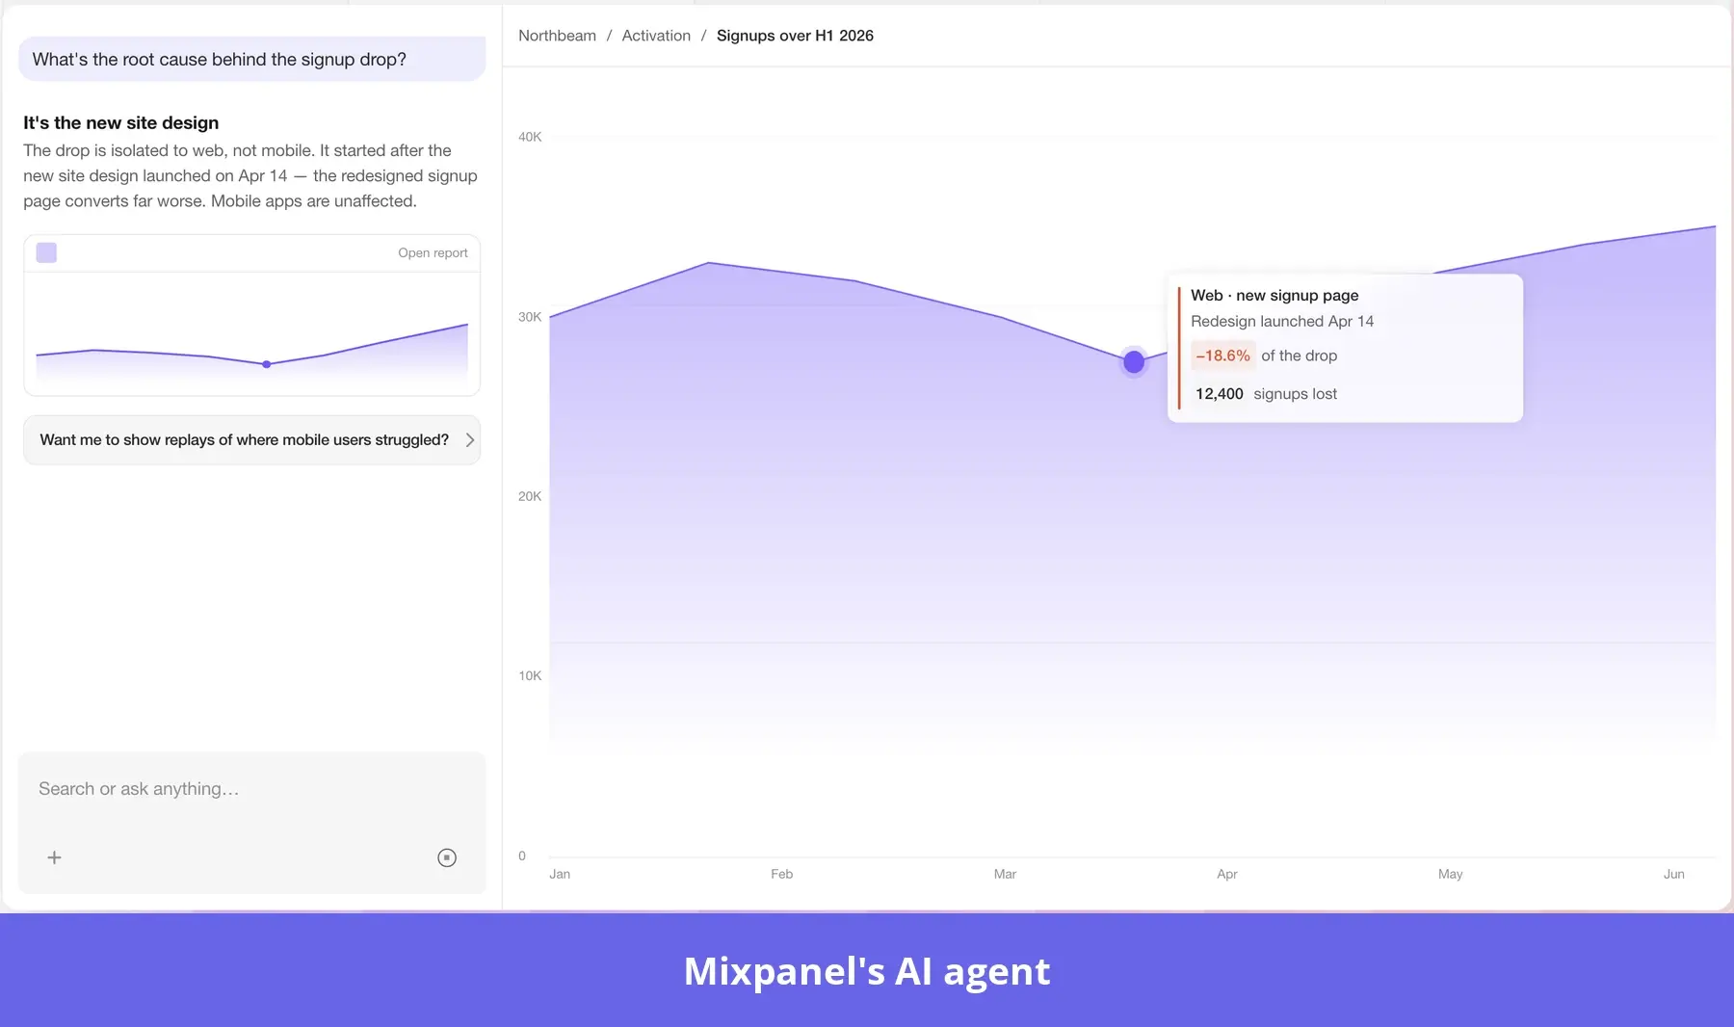Click the '-18.6%' badge in tooltip

pos(1222,355)
